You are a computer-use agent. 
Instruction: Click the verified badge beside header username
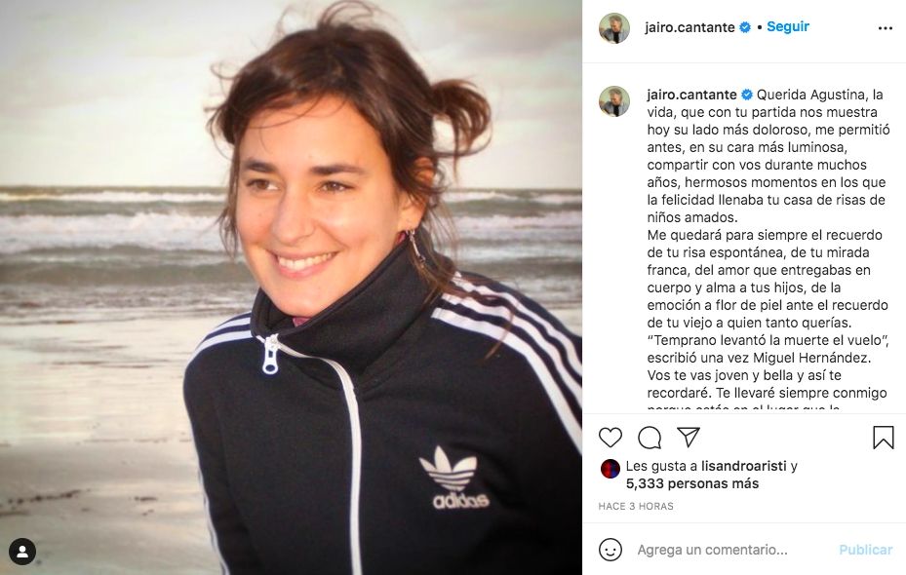(x=745, y=27)
